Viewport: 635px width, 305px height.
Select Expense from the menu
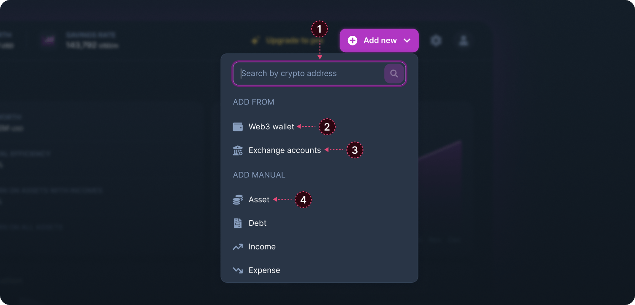(x=264, y=270)
